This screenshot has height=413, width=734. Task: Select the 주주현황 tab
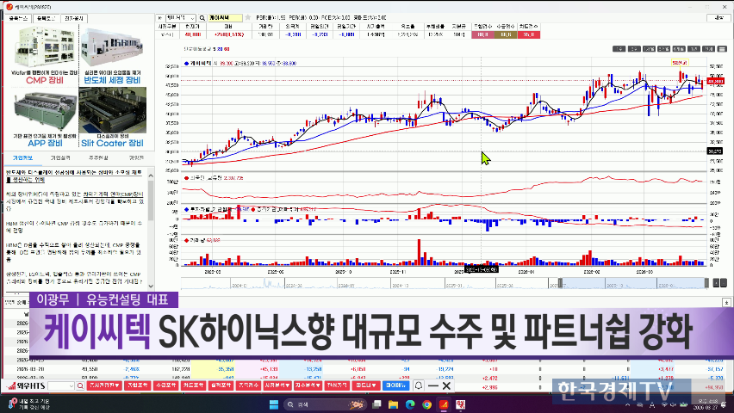98,157
